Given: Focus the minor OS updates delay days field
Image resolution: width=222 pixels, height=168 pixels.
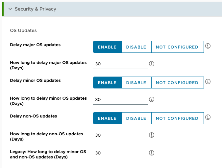Looking at the screenshot, I should point(120,100).
